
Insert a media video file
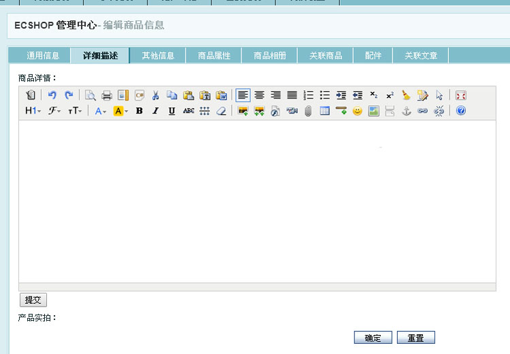coord(292,111)
